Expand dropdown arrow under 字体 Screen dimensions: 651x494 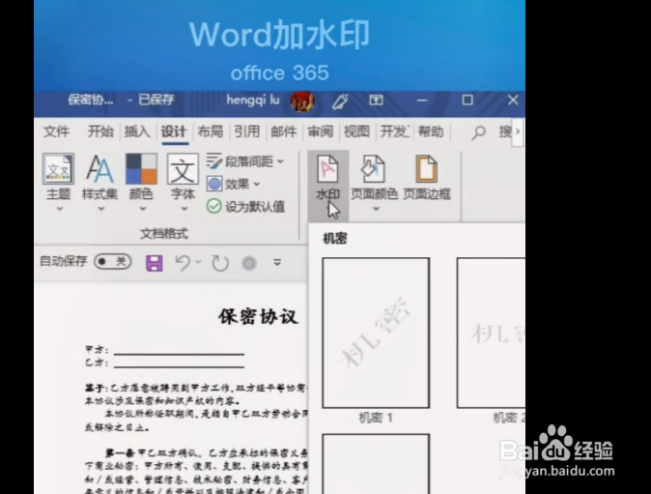click(x=184, y=209)
